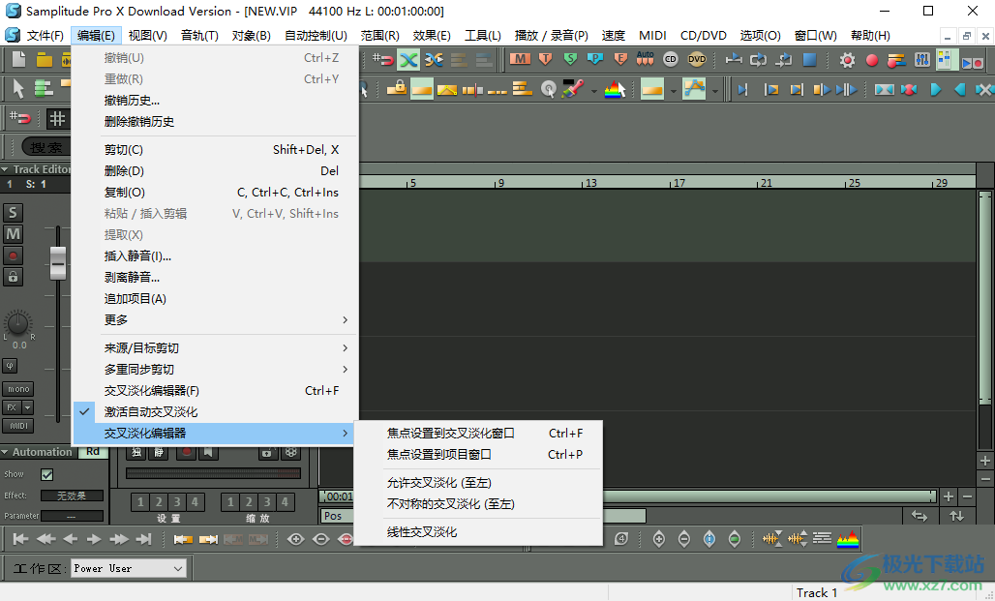Click the grid icon beside the magnet

click(57, 118)
